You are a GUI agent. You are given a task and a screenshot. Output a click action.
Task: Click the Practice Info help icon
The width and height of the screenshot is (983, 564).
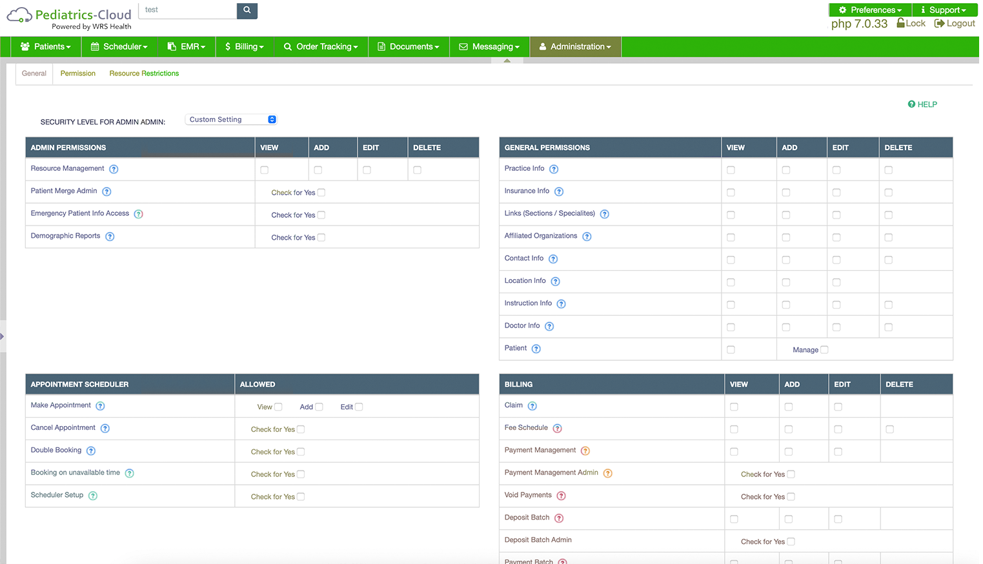(x=553, y=168)
